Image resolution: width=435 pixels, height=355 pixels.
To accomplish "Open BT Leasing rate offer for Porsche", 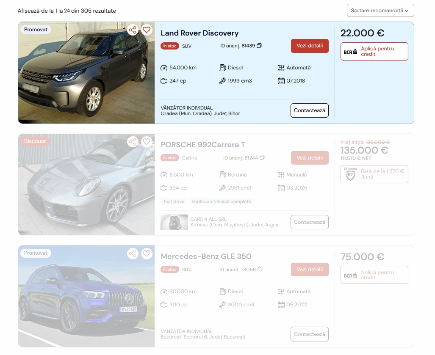I will (x=374, y=174).
